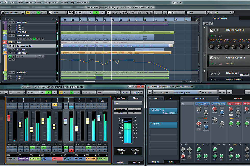The image size is (250, 166).
Task: Toggle power for Groove Agent SE instrument
Action: (x=212, y=58)
